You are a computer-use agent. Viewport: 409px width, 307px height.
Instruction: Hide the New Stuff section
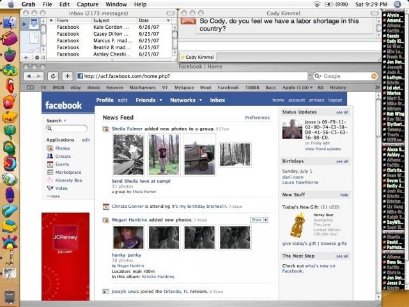(344, 195)
